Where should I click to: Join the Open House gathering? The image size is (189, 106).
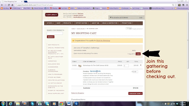138,54
